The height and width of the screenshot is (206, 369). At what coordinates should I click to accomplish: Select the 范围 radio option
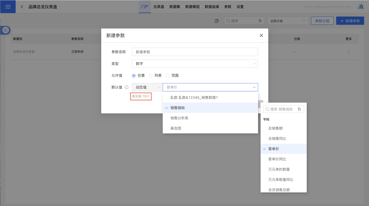click(x=168, y=76)
